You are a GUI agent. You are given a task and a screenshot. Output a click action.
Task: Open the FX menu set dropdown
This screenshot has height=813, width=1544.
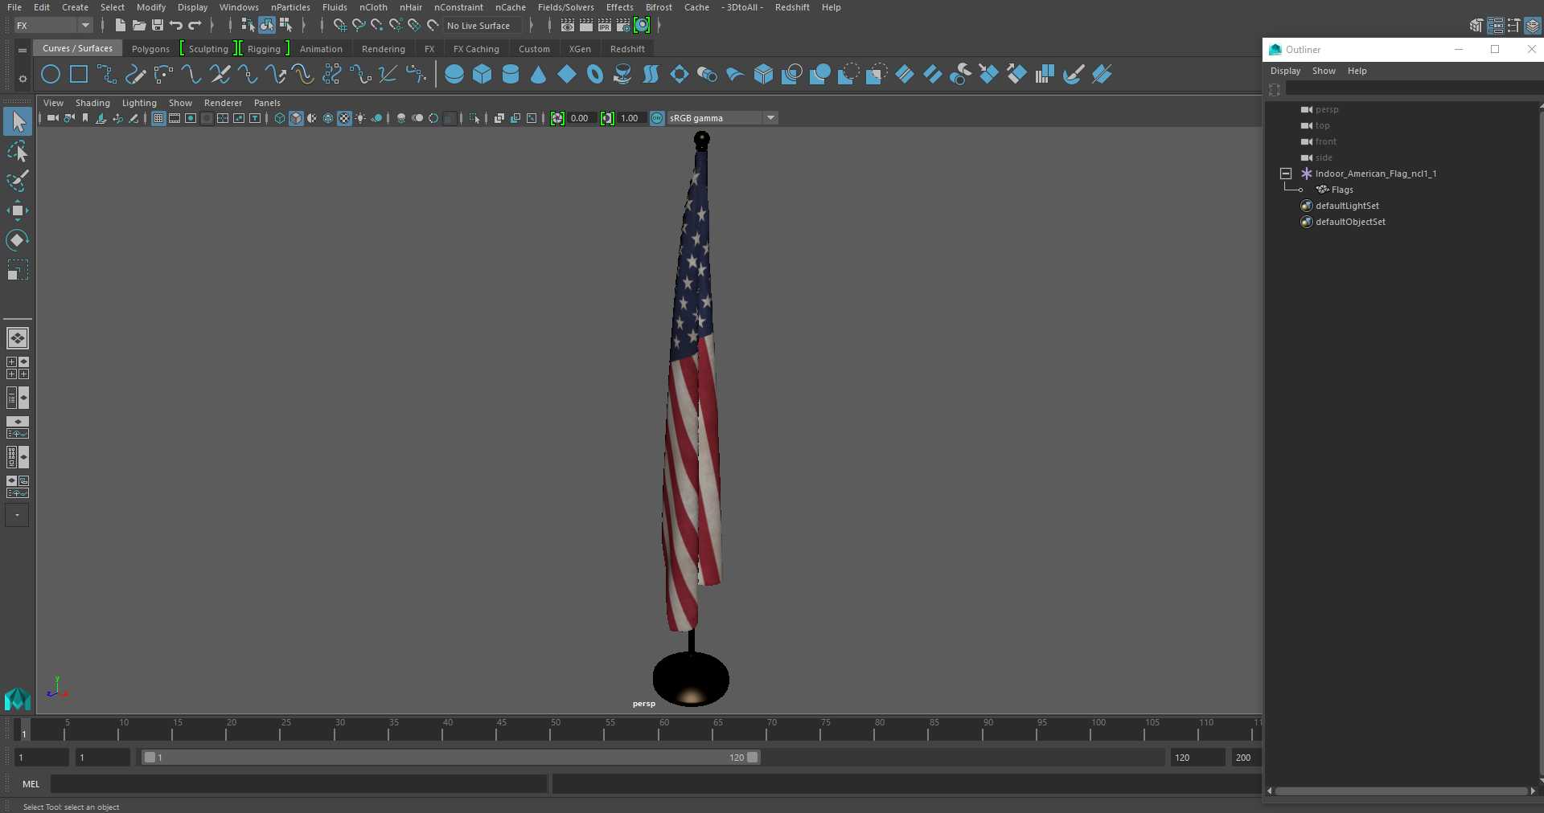54,26
